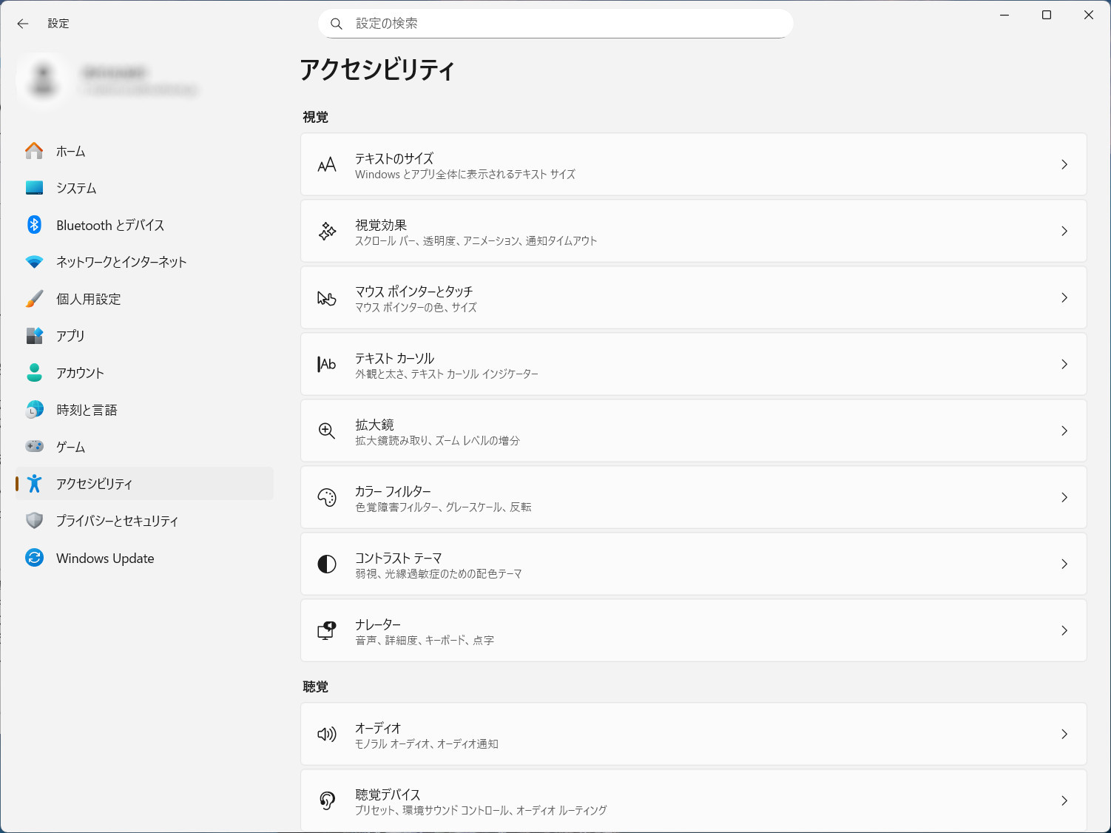The height and width of the screenshot is (833, 1111).
Task: Click the 聴覚デバイス ear icon
Action: pyautogui.click(x=327, y=800)
